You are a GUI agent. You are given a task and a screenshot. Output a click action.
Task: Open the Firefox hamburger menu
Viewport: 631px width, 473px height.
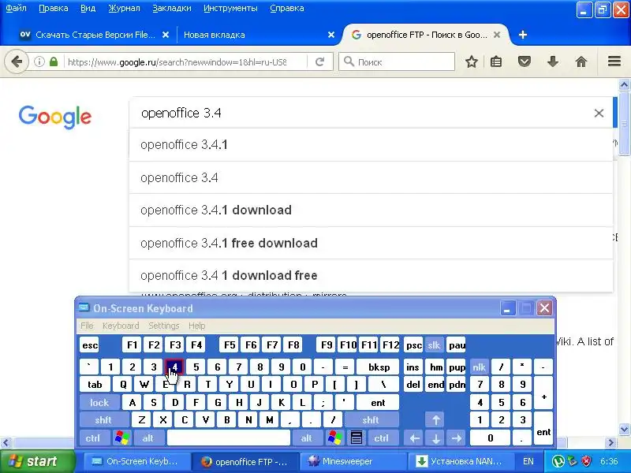point(614,61)
